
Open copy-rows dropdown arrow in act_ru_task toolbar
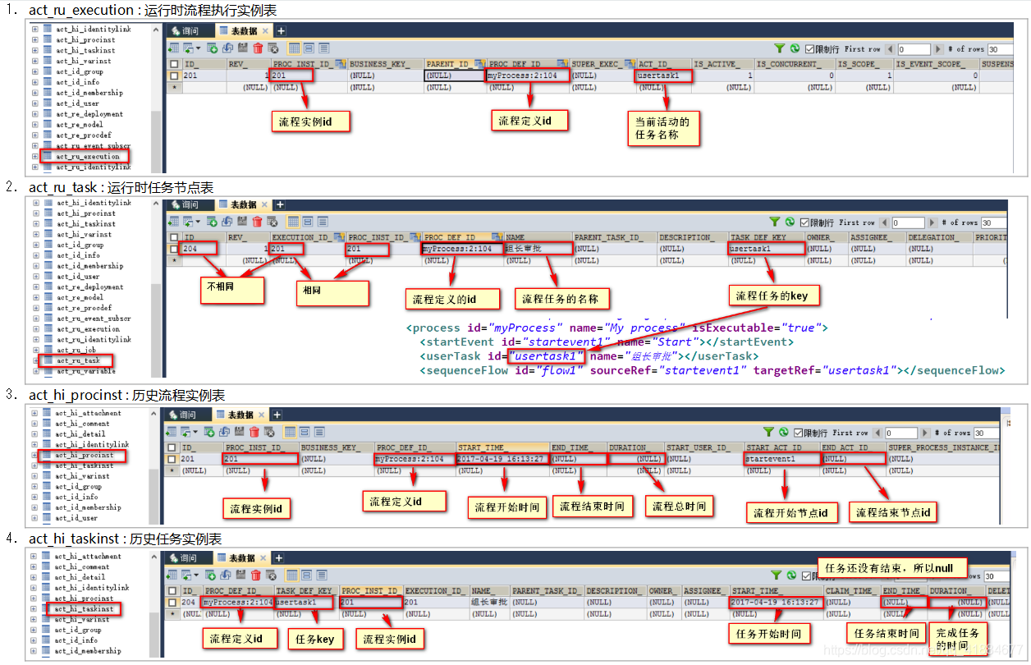pyautogui.click(x=198, y=222)
